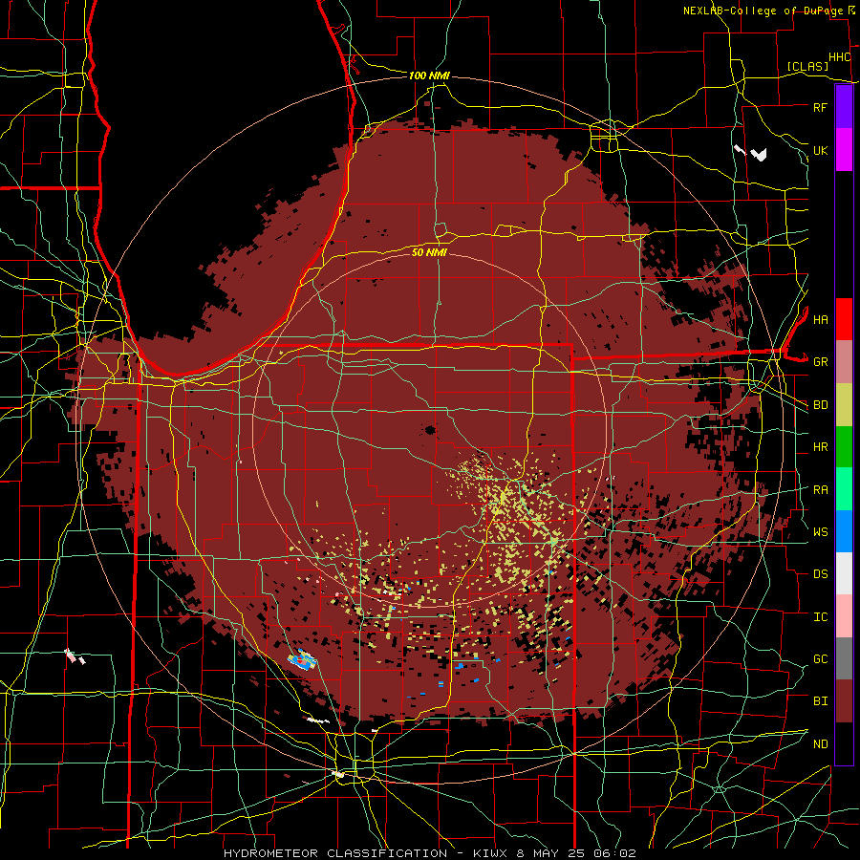Click the black radar site dot at center
The image size is (860, 860).
(x=429, y=429)
